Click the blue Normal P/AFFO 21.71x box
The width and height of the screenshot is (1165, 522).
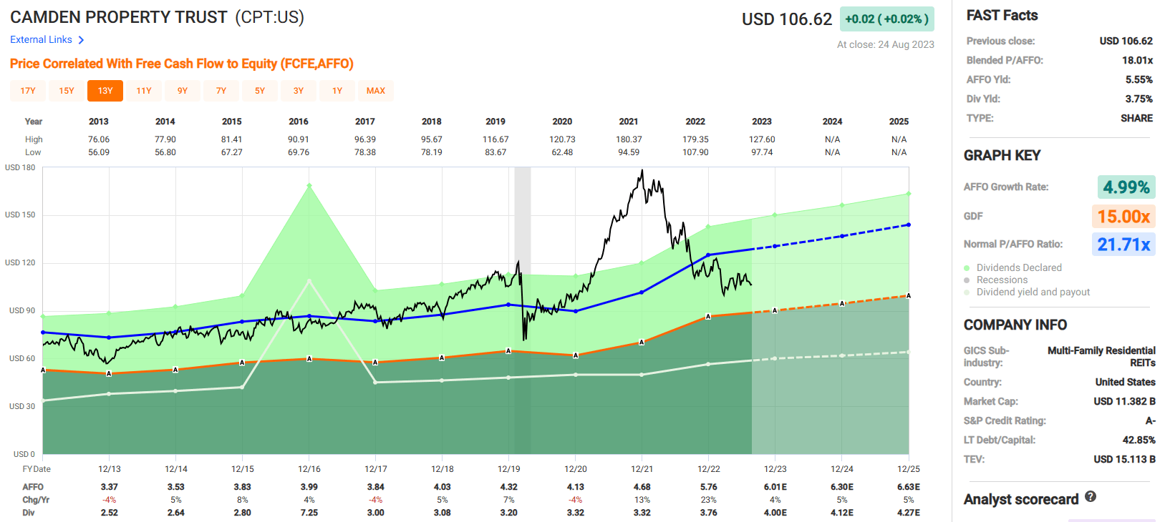[x=1123, y=245]
